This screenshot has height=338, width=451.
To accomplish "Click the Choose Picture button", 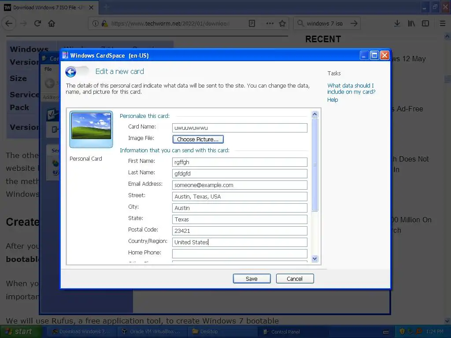I will 198,140.
